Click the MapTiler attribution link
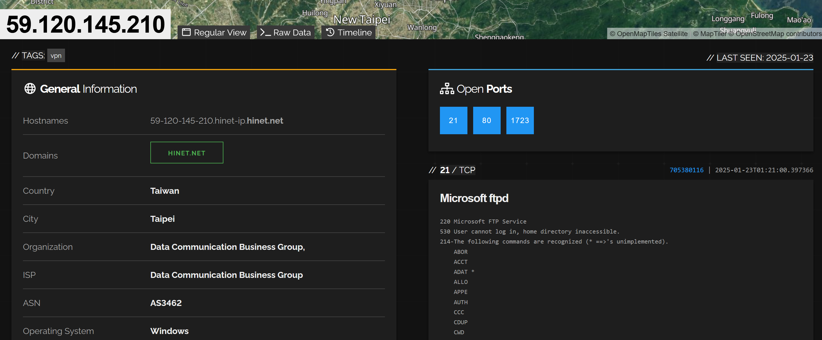 pos(710,34)
